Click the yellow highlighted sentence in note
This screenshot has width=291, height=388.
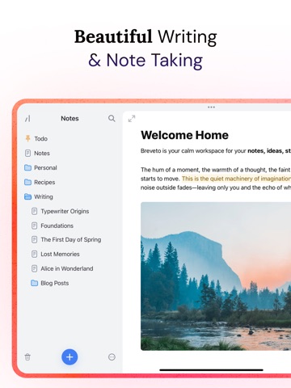pyautogui.click(x=236, y=179)
